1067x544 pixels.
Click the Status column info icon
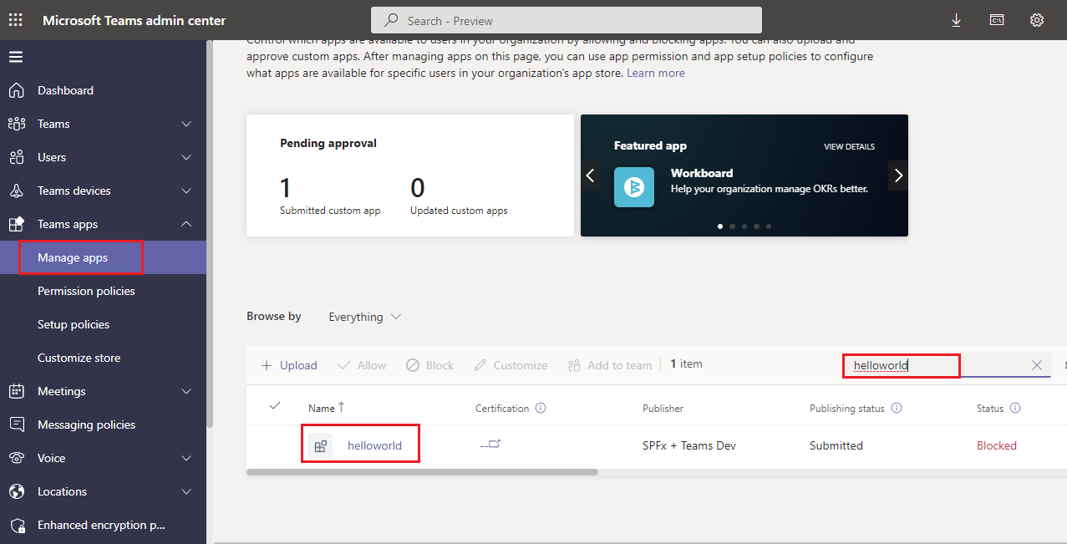(1015, 409)
